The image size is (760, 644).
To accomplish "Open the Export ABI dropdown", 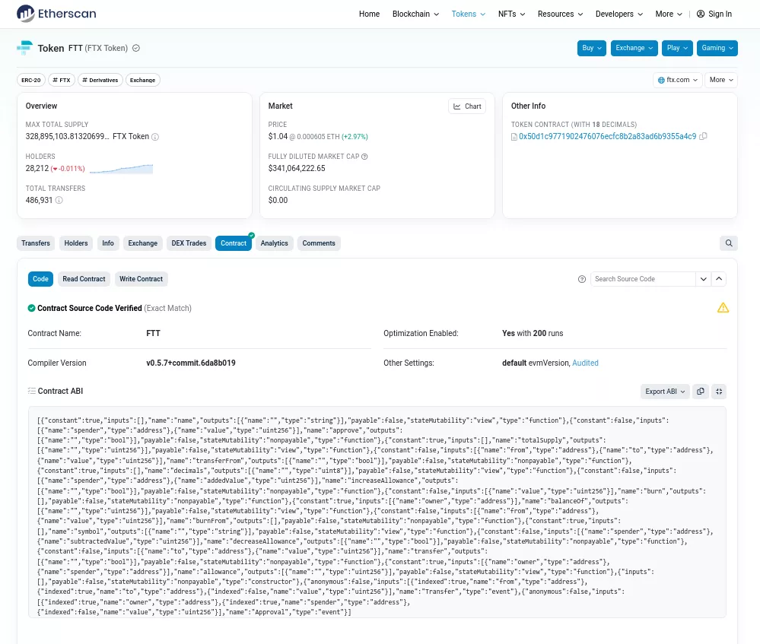I will (665, 392).
